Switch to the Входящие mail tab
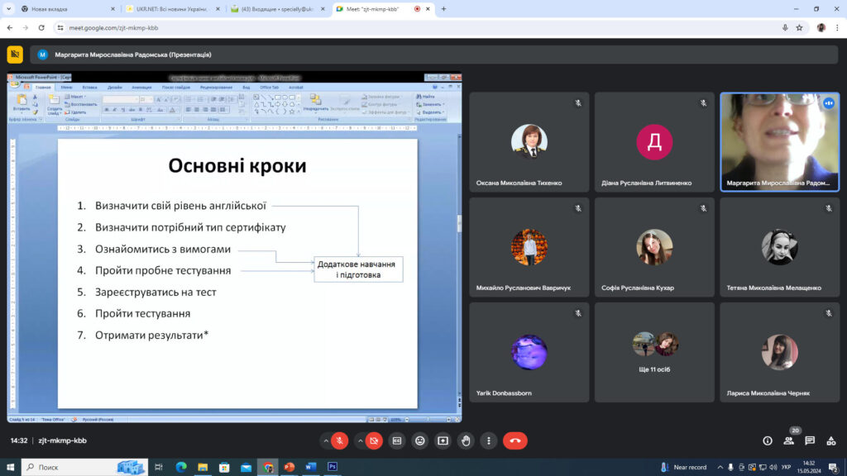Image resolution: width=847 pixels, height=476 pixels. click(278, 8)
